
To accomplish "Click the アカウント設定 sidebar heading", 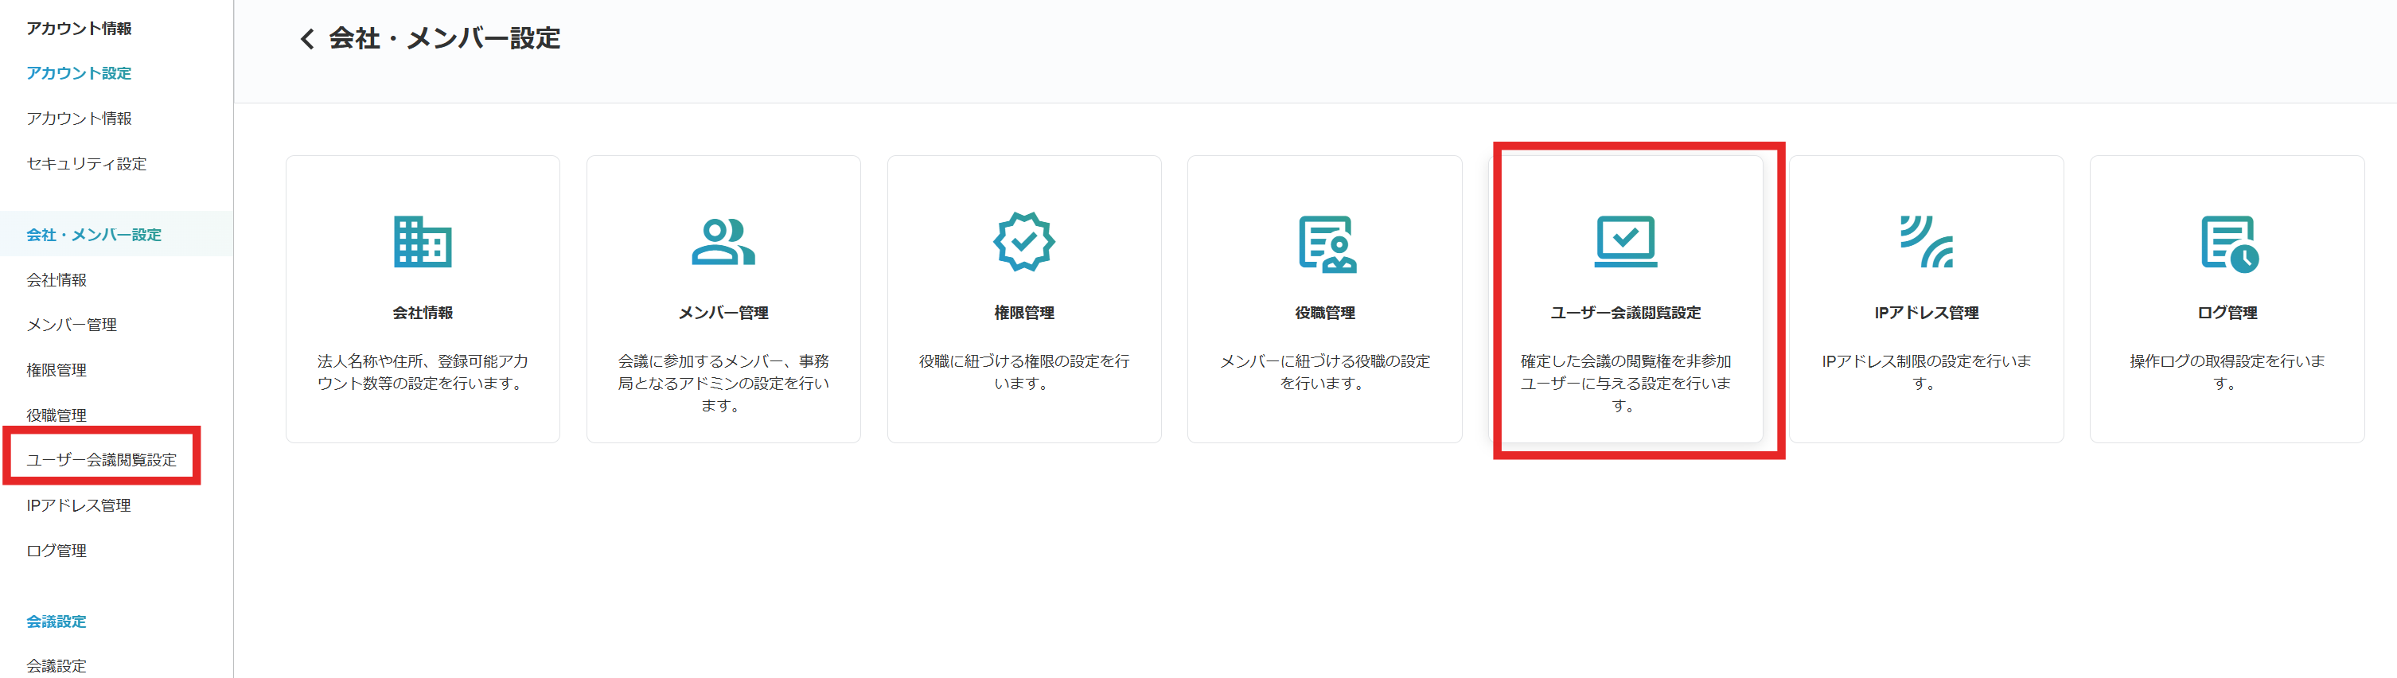I will (79, 72).
